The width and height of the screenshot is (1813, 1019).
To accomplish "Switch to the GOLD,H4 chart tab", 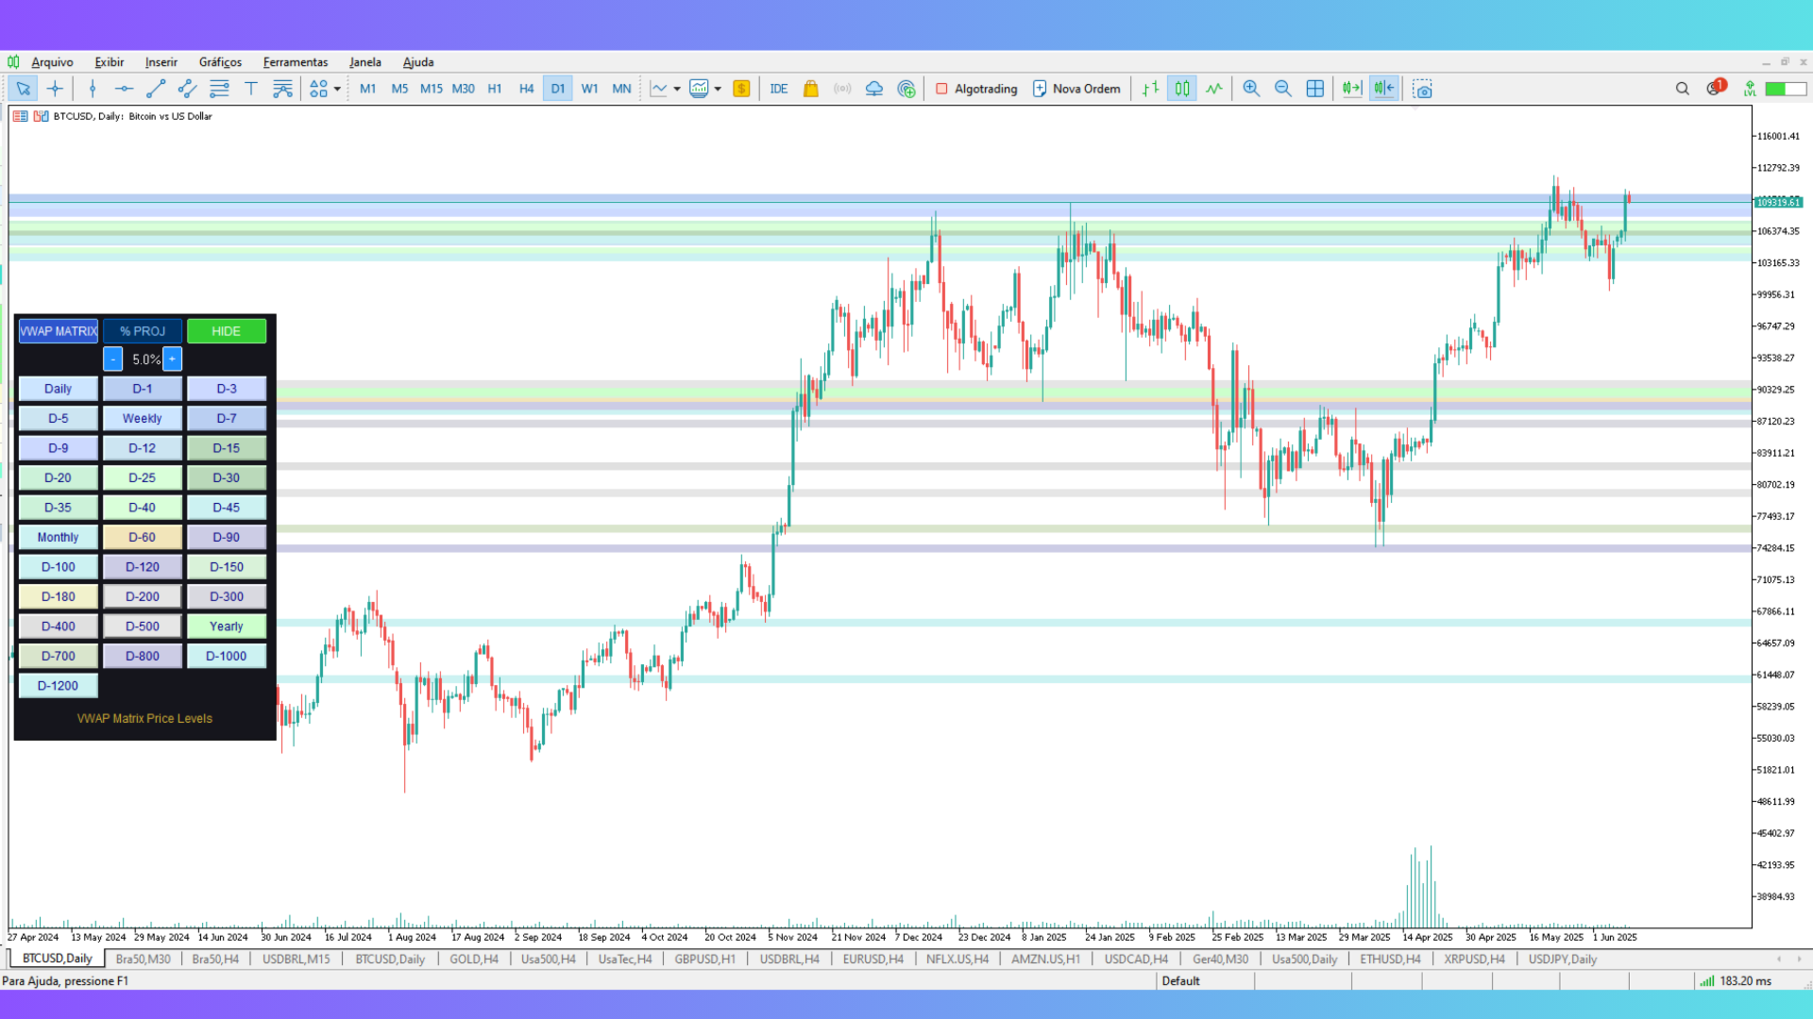I will [473, 959].
